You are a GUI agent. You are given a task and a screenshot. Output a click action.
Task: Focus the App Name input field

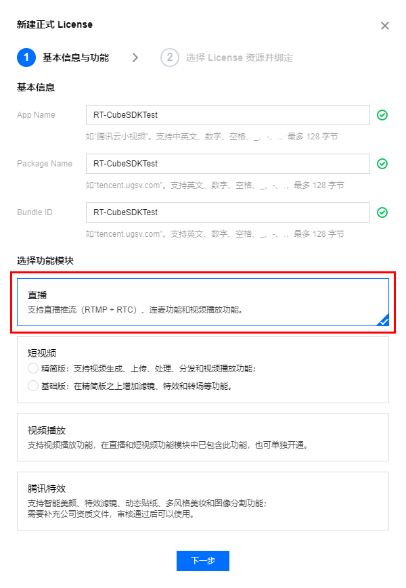(x=228, y=115)
